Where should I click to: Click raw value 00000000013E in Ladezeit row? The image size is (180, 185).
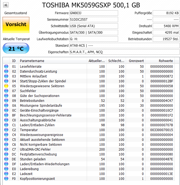click(x=162, y=174)
